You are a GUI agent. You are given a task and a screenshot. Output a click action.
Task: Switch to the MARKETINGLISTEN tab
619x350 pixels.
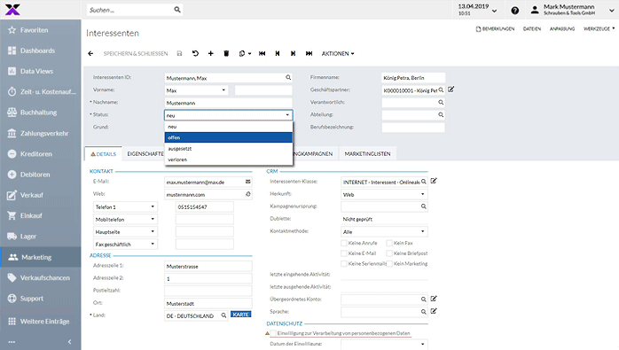(x=367, y=154)
